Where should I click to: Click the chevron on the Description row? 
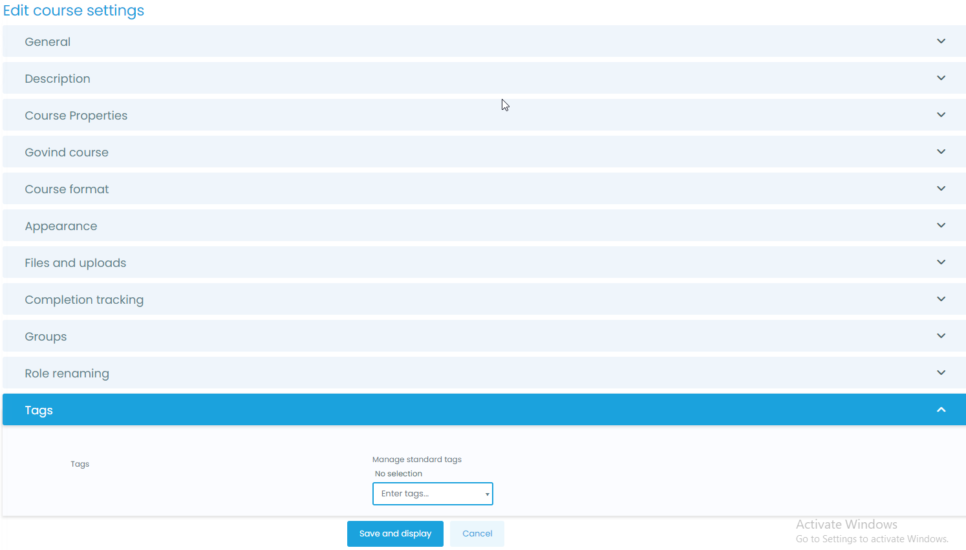pos(941,78)
